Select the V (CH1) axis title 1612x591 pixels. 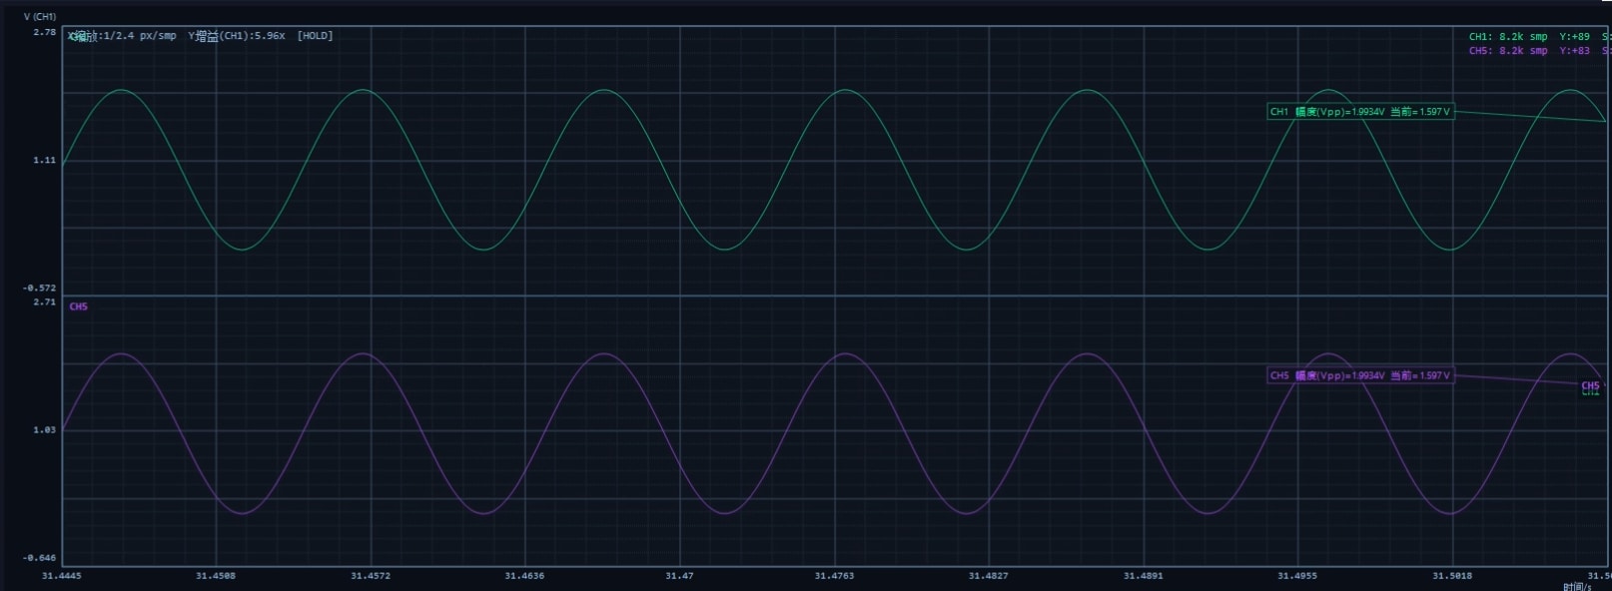[x=40, y=17]
